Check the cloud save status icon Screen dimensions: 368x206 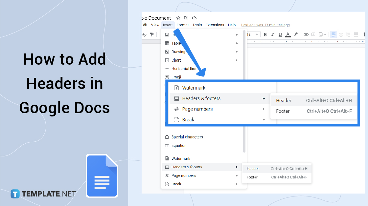click(x=194, y=18)
